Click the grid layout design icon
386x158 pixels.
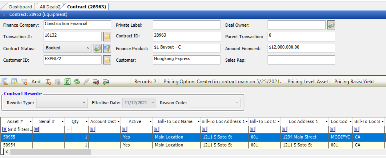tap(4, 82)
